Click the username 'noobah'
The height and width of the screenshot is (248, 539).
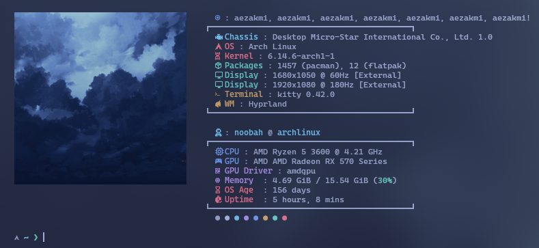[249, 133]
